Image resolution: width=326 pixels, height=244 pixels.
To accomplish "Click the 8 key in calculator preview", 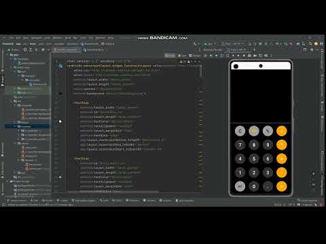I will pos(254,145).
